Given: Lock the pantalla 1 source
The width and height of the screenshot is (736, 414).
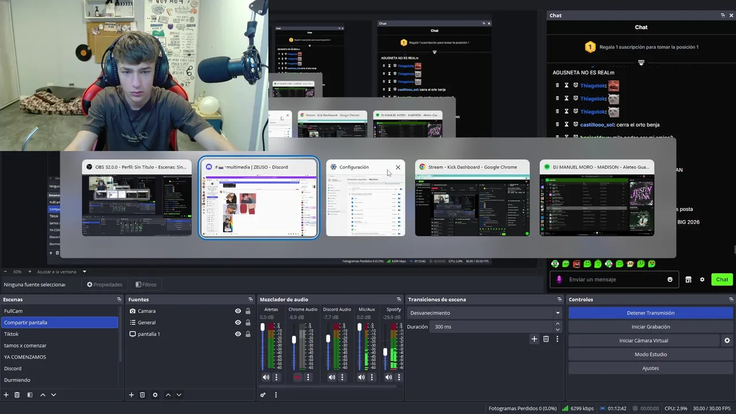Looking at the screenshot, I should [248, 334].
